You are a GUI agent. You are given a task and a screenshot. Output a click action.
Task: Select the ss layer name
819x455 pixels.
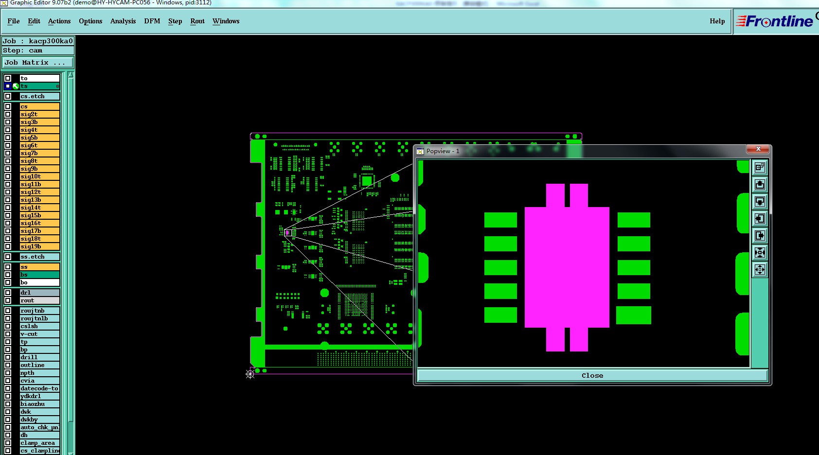tap(39, 267)
